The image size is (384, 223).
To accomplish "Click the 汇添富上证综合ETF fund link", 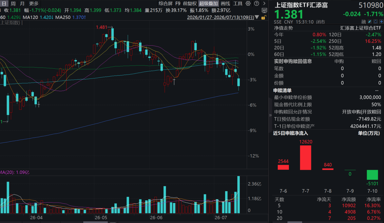I will [x=360, y=28].
